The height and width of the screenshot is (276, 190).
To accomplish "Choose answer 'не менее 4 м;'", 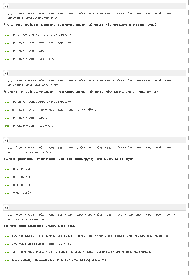I will [x=21, y=169].
